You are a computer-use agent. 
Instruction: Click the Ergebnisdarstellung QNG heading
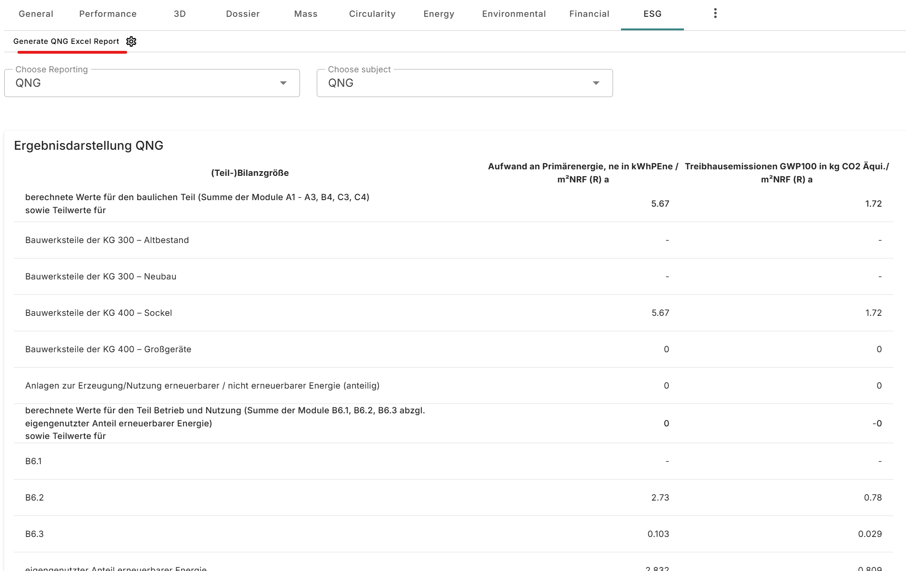coord(89,145)
